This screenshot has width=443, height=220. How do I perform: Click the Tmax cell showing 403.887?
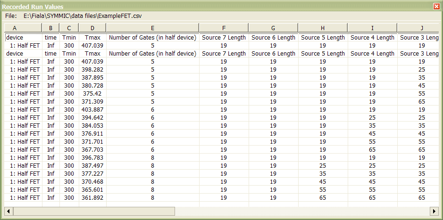[x=92, y=109]
